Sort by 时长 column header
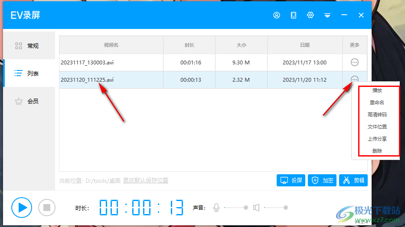Image resolution: width=405 pixels, height=227 pixels. [189, 45]
